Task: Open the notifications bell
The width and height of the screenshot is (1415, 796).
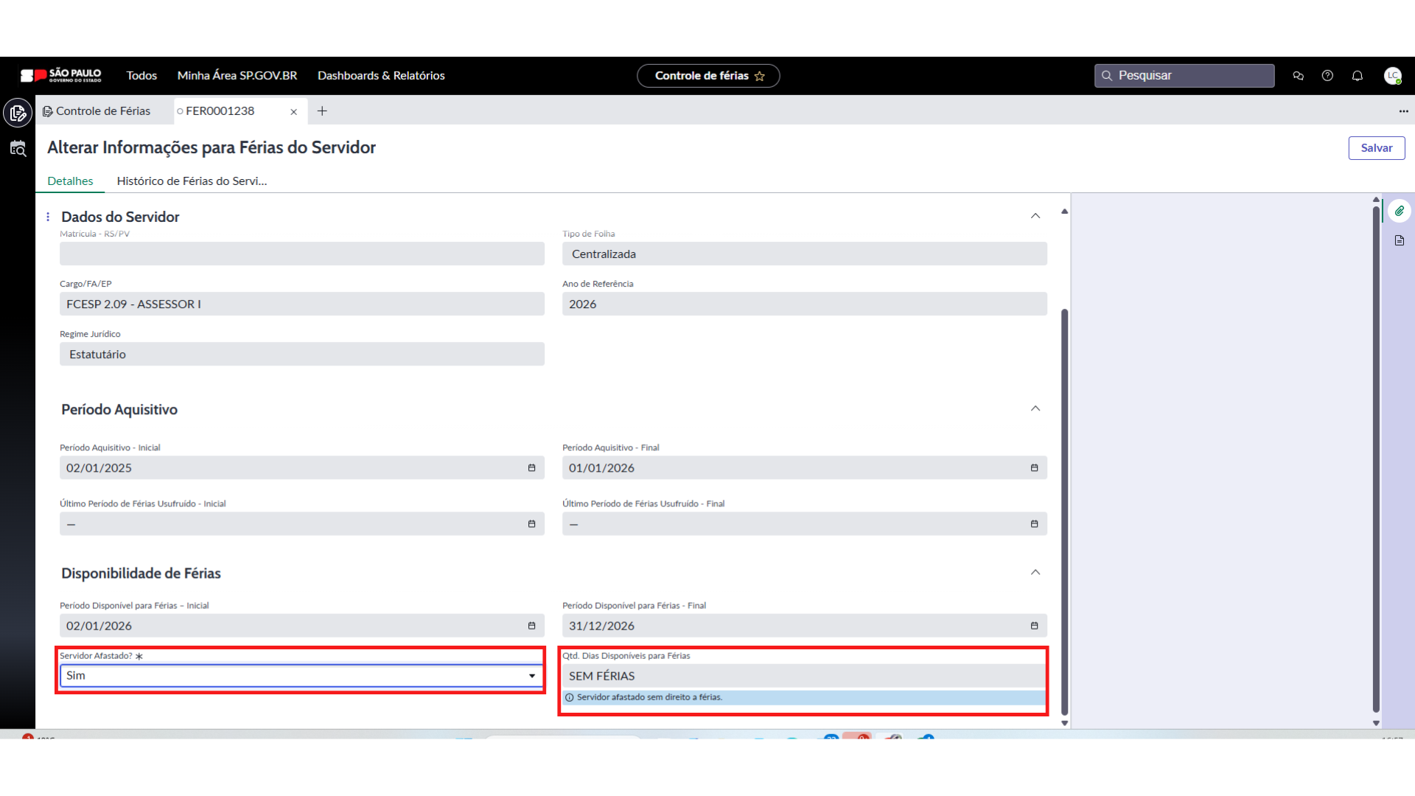Action: pos(1357,76)
